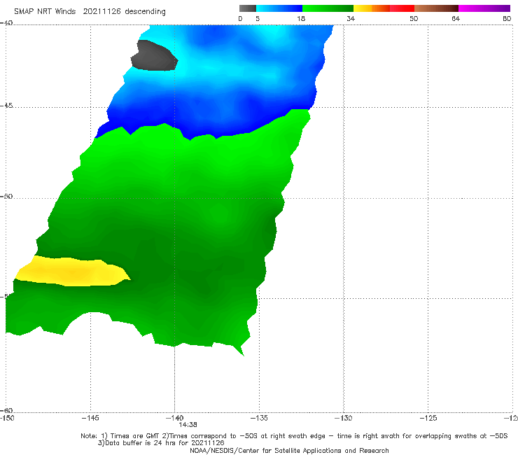This screenshot has height=455, width=518.
Task: Click the longitude label '-145'
Action: [x=90, y=418]
